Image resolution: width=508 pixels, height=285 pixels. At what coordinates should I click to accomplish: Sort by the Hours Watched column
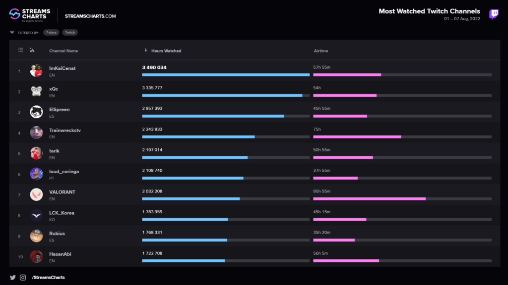(x=166, y=51)
